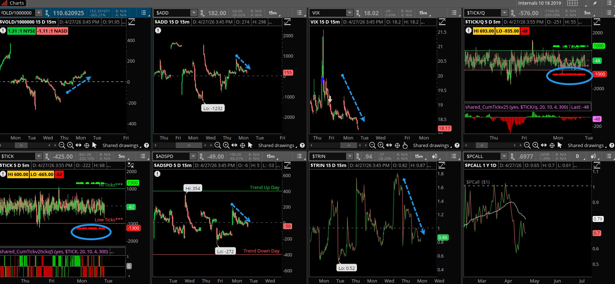Expand the VIX symbol dropdown arrow

(349, 13)
